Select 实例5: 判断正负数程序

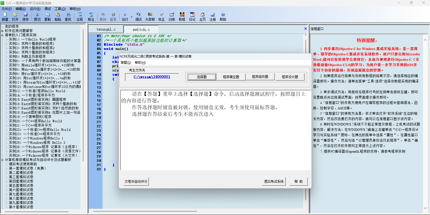point(27,56)
